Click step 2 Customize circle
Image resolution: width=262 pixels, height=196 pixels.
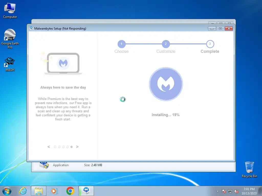pyautogui.click(x=166, y=44)
